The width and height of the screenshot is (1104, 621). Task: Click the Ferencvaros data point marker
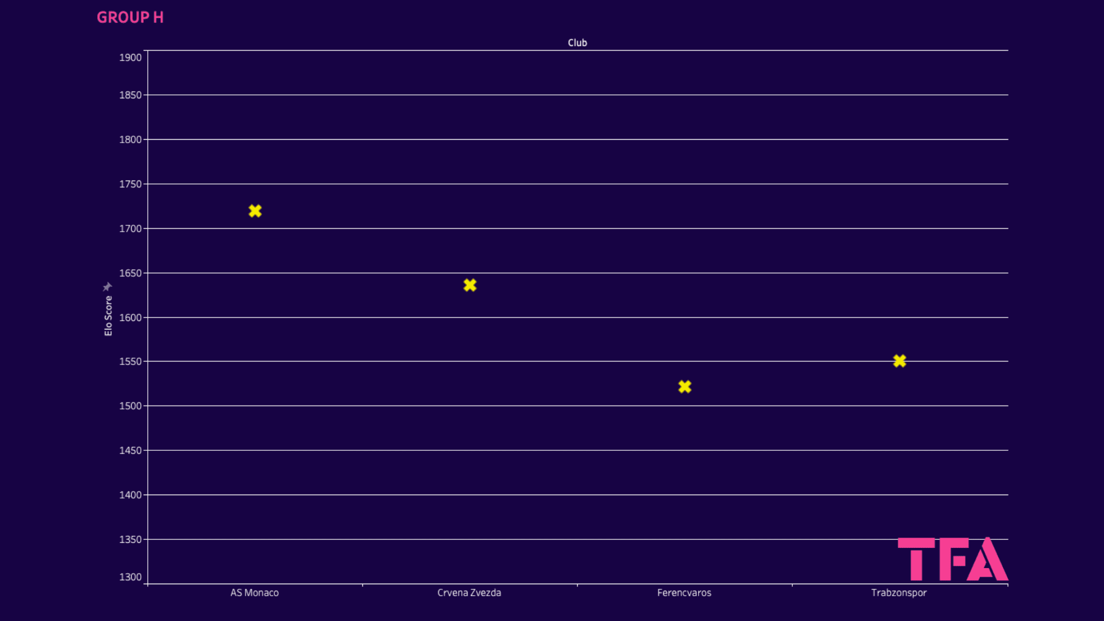(x=683, y=387)
